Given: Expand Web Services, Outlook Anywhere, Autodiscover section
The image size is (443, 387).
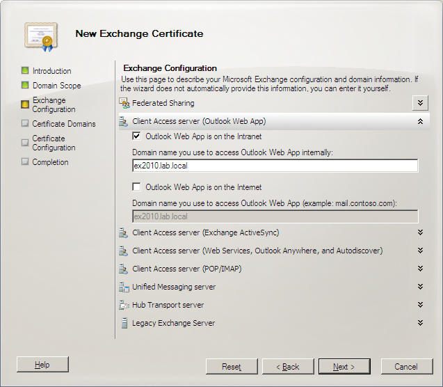Looking at the screenshot, I should [420, 251].
